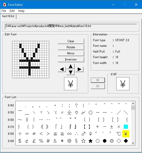Select the dollar sign glyph in font list
This screenshot has width=142, height=153.
[20, 141]
